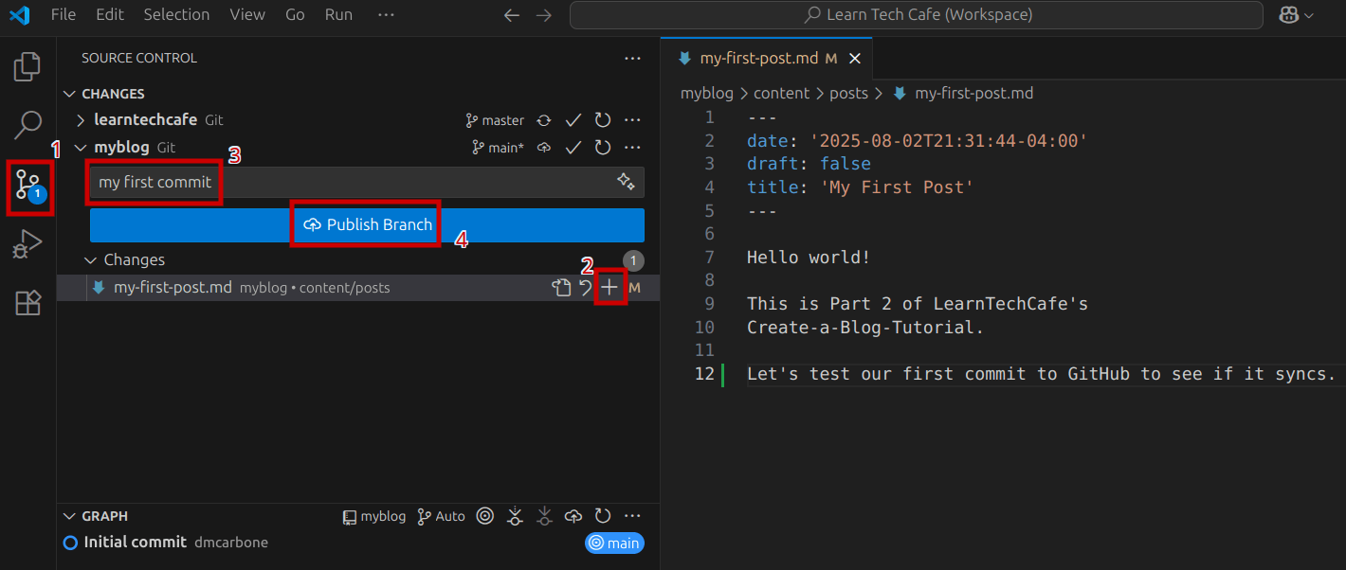The image size is (1346, 570).
Task: Open the Search view in activity bar
Action: pos(27,124)
